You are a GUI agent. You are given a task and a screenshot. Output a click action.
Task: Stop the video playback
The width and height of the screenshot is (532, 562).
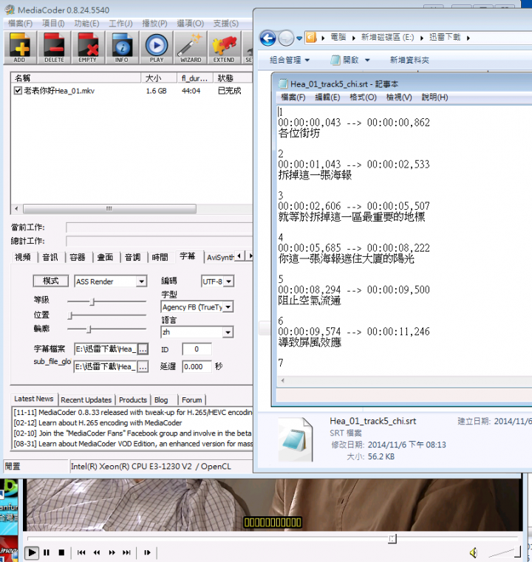(x=61, y=552)
